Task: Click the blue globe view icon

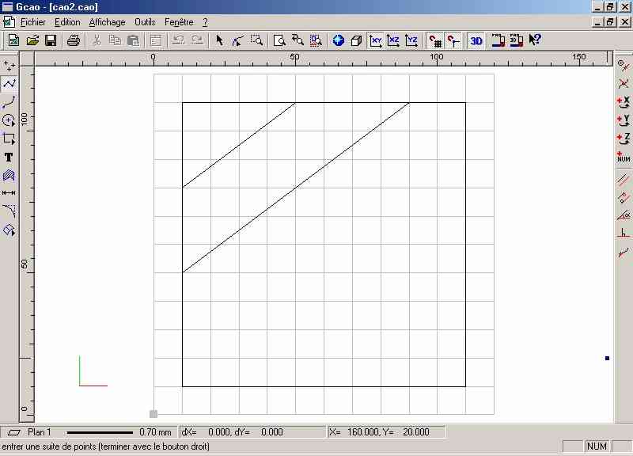Action: tap(339, 40)
